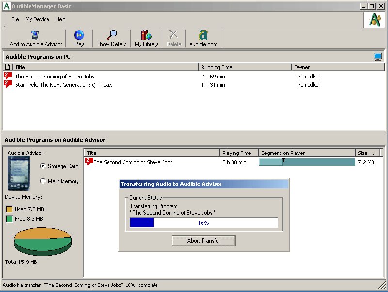Sort by the Running Time column header
Image resolution: width=388 pixels, height=292 pixels.
coord(245,67)
